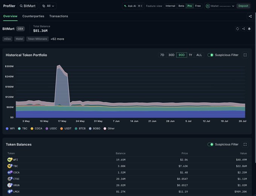
Task: Toggle the Token Balances Suspicious Filter switch
Action: (210, 144)
